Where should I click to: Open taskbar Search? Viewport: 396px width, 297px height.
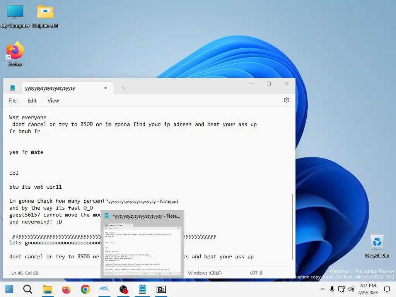[x=27, y=289]
